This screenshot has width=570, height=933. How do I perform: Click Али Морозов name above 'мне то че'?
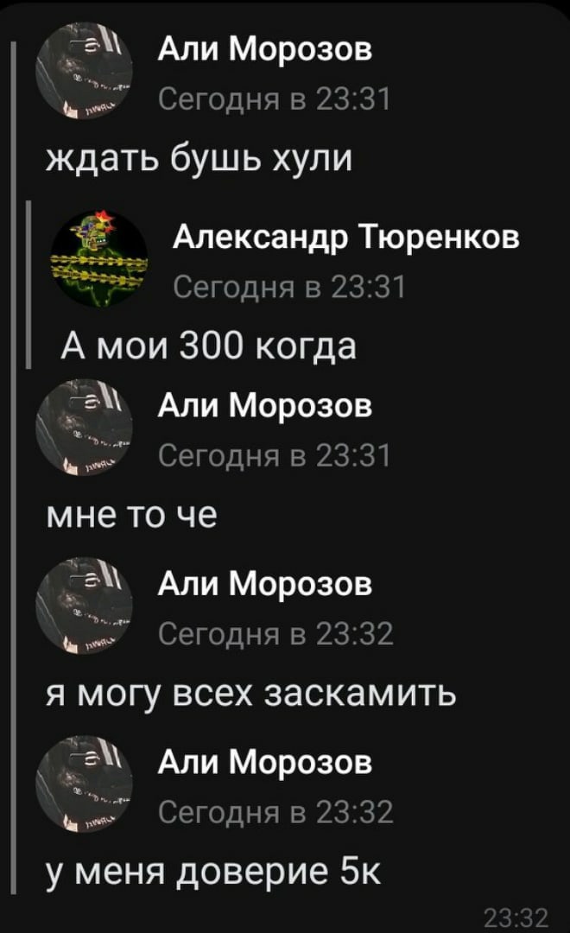(x=265, y=406)
